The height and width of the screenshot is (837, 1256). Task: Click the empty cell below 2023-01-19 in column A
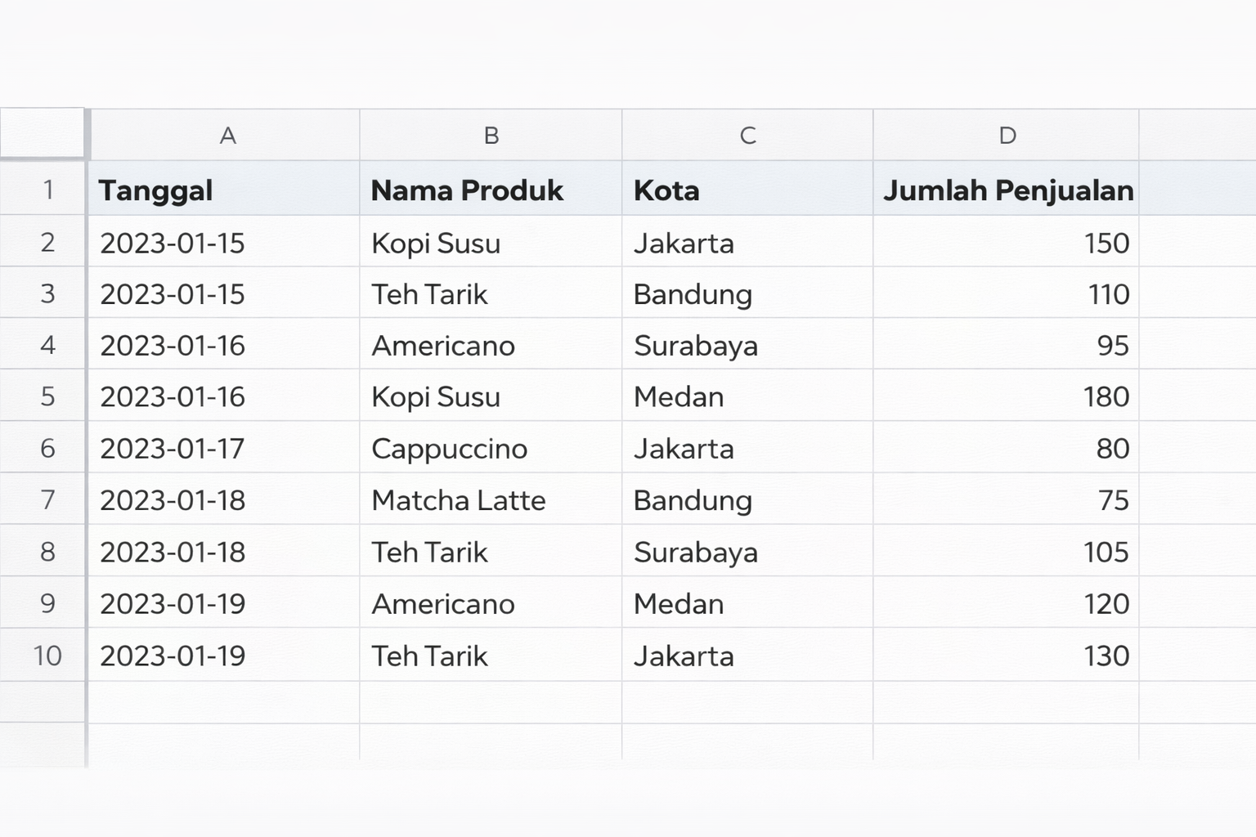click(223, 702)
